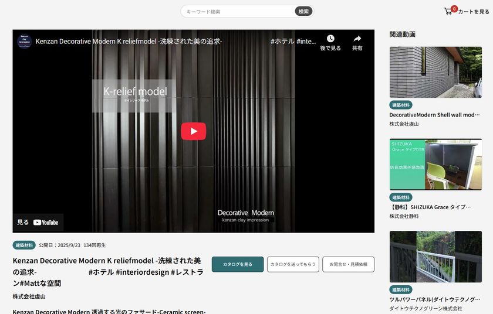Click 株式会社静科 company name
This screenshot has width=493, height=314.
pyautogui.click(x=404, y=216)
